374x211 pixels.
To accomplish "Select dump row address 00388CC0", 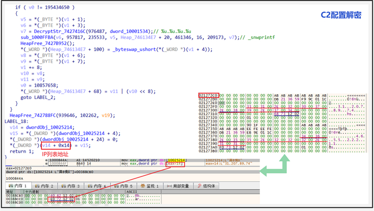I will click(15, 199).
